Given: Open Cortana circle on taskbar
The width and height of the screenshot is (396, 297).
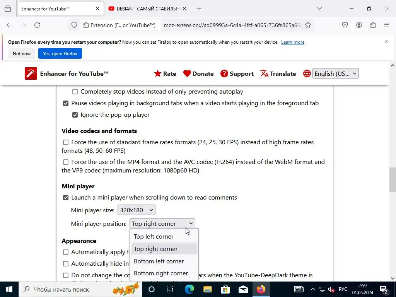Looking at the screenshot, I should 152,289.
